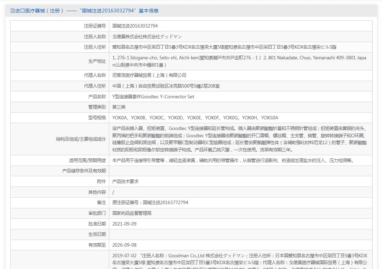This screenshot has height=269, width=383.
Task: Click the agent name 尼普洛医疗器械贸易 value
Action: [149, 75]
